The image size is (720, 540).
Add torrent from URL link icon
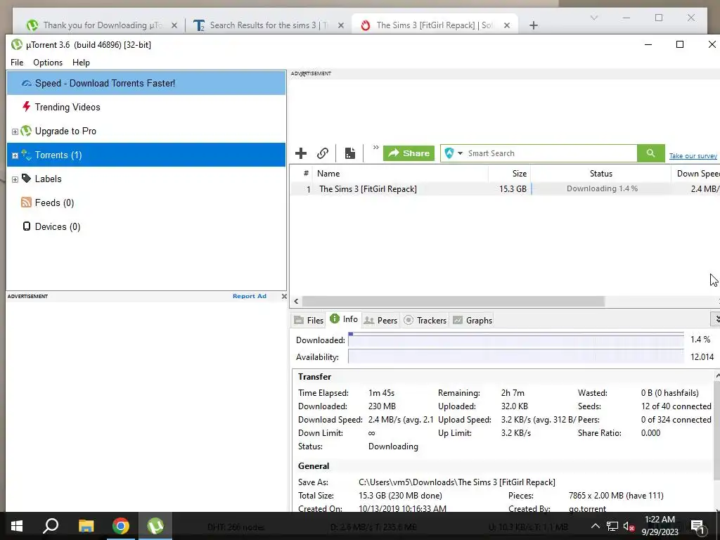click(x=323, y=153)
